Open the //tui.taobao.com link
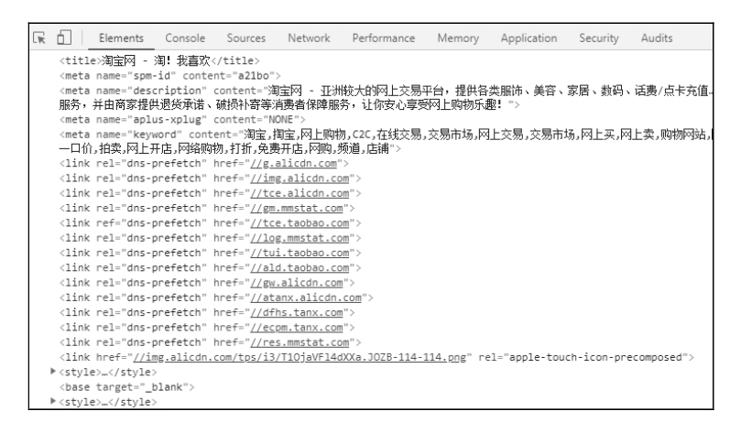Image resolution: width=741 pixels, height=433 pixels. click(300, 253)
